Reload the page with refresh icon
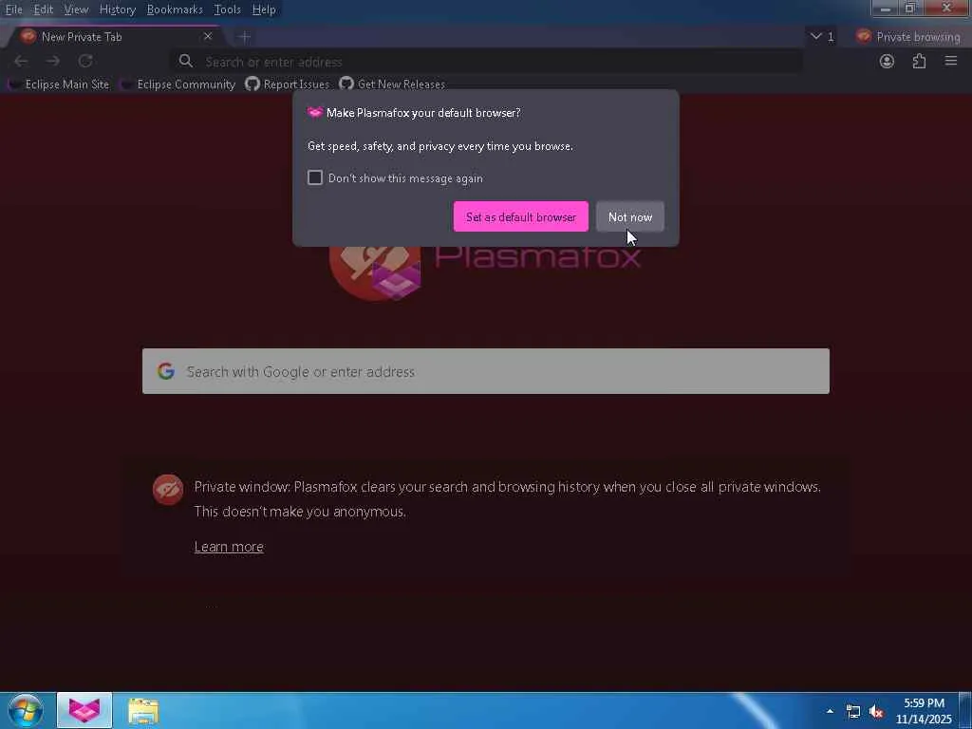972x729 pixels. coord(85,61)
